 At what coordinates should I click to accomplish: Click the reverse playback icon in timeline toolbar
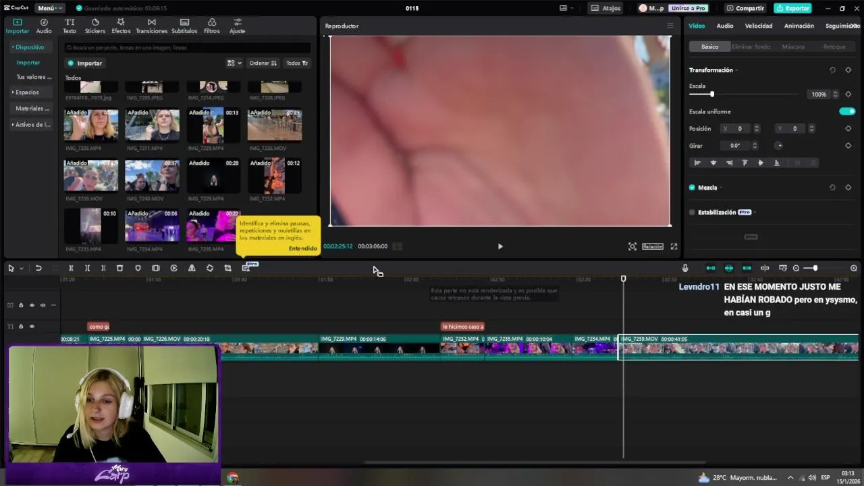(173, 268)
